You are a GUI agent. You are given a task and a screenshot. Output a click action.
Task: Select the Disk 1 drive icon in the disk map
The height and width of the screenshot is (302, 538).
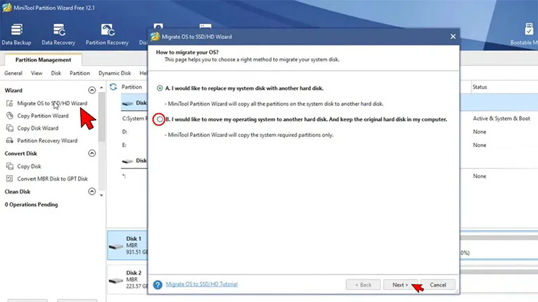(116, 246)
